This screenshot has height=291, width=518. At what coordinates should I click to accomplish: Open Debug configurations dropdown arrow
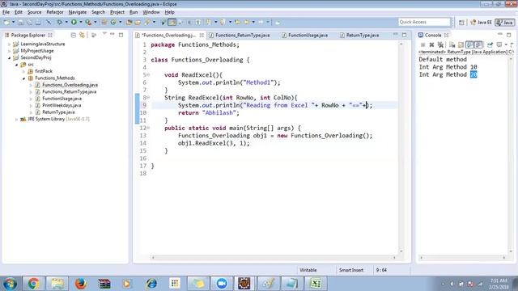pos(66,22)
